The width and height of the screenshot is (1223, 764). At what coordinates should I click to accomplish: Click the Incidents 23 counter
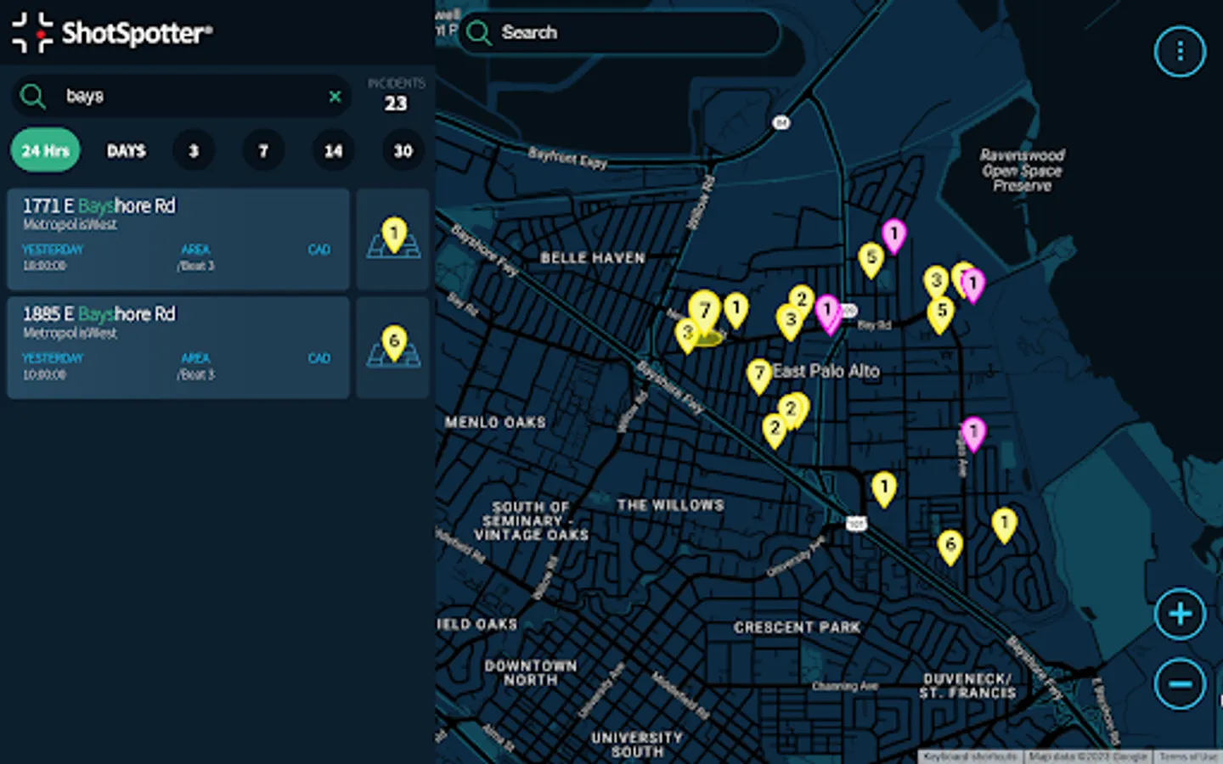click(396, 95)
